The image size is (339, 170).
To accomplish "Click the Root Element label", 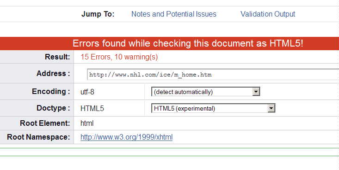I will pyautogui.click(x=45, y=123).
